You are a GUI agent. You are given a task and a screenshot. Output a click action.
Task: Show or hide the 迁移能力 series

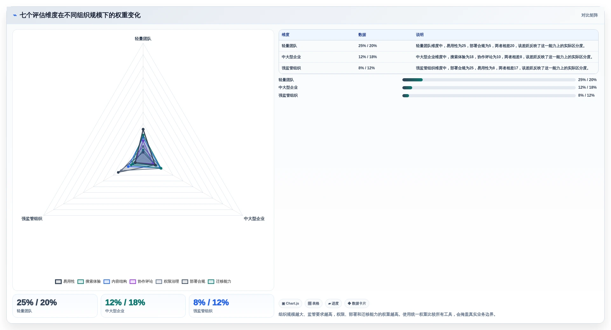click(219, 281)
